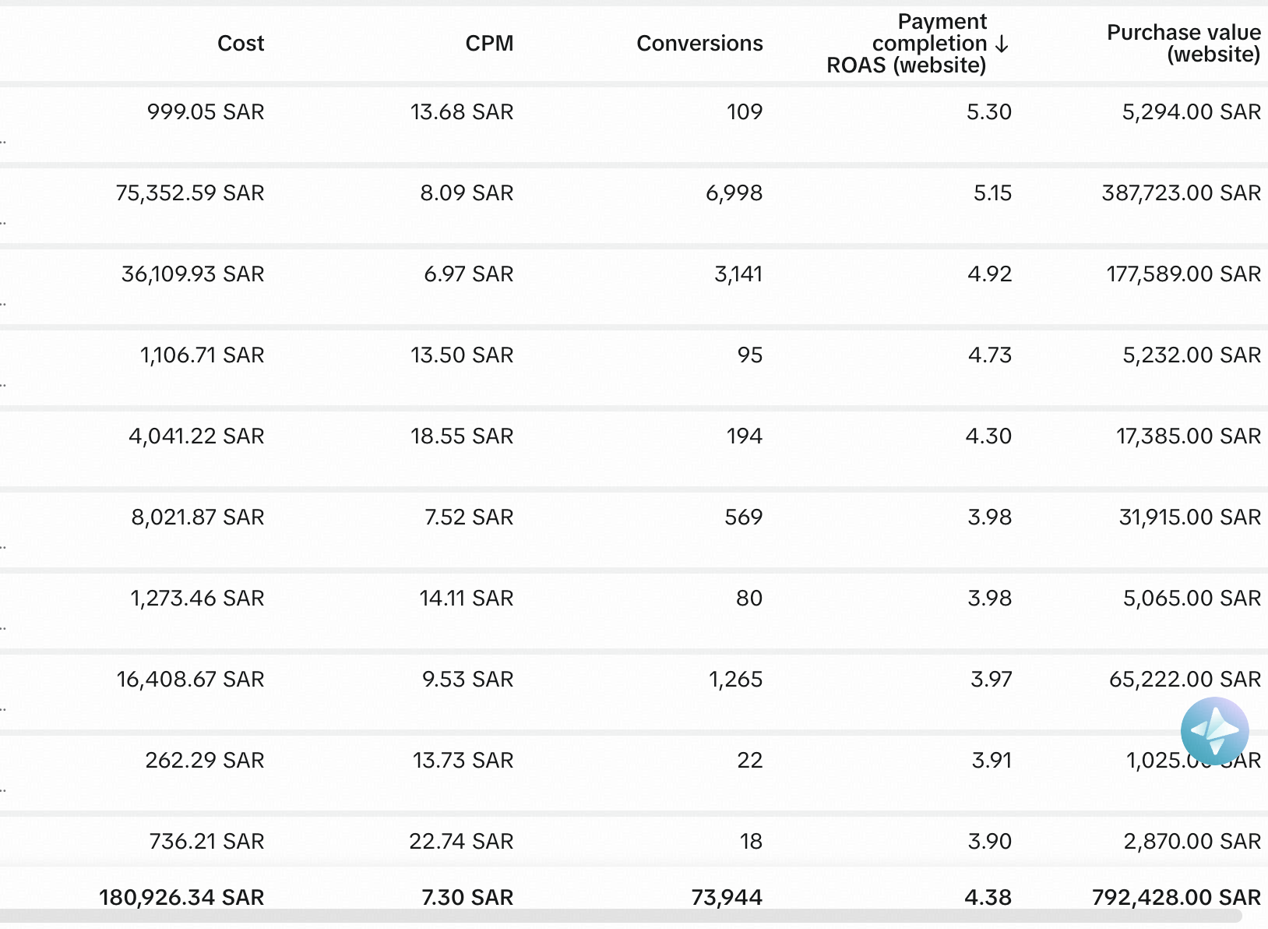The width and height of the screenshot is (1268, 929).
Task: Click the 5.30 ROAS value
Action: 988,112
